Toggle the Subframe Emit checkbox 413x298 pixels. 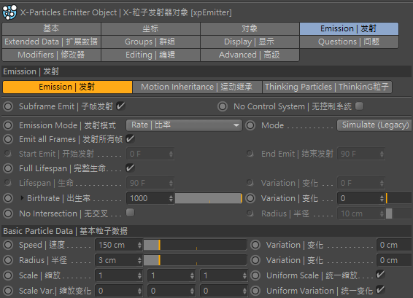120,106
